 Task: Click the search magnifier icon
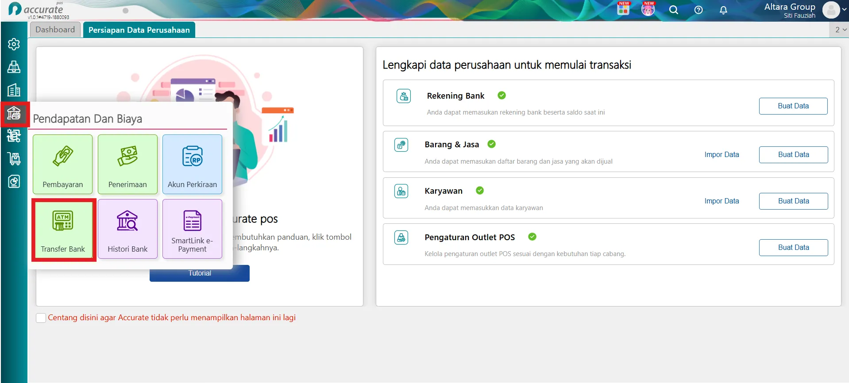tap(674, 10)
